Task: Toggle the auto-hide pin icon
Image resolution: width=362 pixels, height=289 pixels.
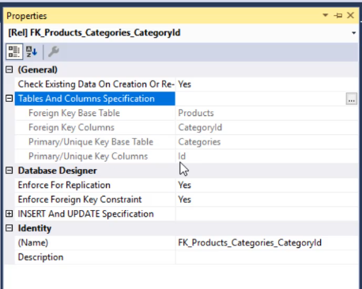Action: [x=338, y=16]
